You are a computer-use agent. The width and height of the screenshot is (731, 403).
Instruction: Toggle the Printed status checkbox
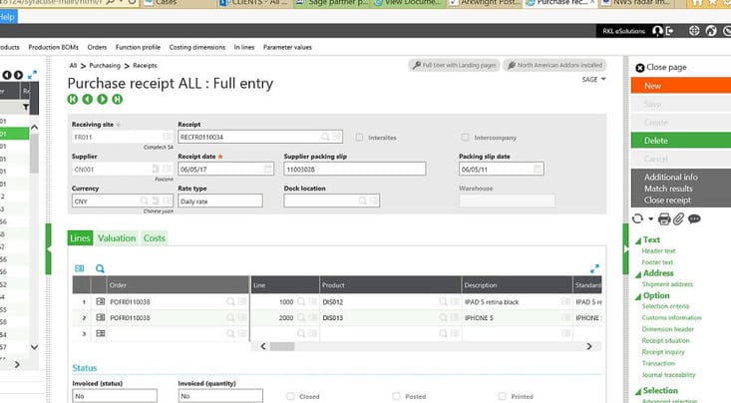[x=502, y=396]
